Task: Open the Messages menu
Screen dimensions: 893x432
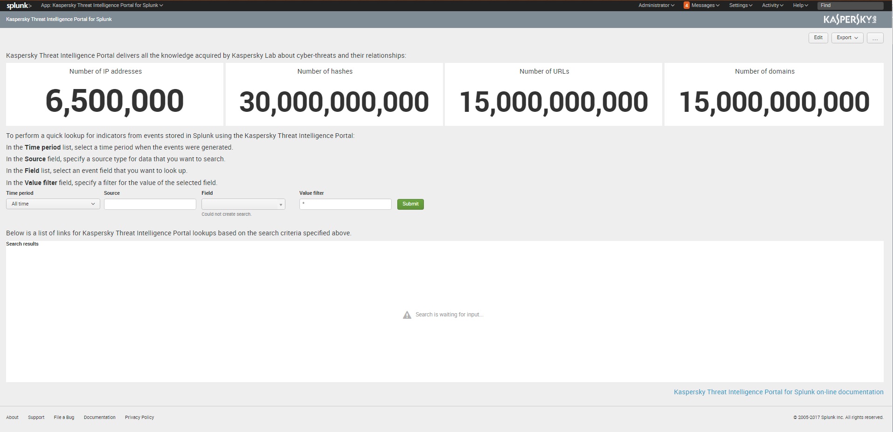Action: click(706, 5)
